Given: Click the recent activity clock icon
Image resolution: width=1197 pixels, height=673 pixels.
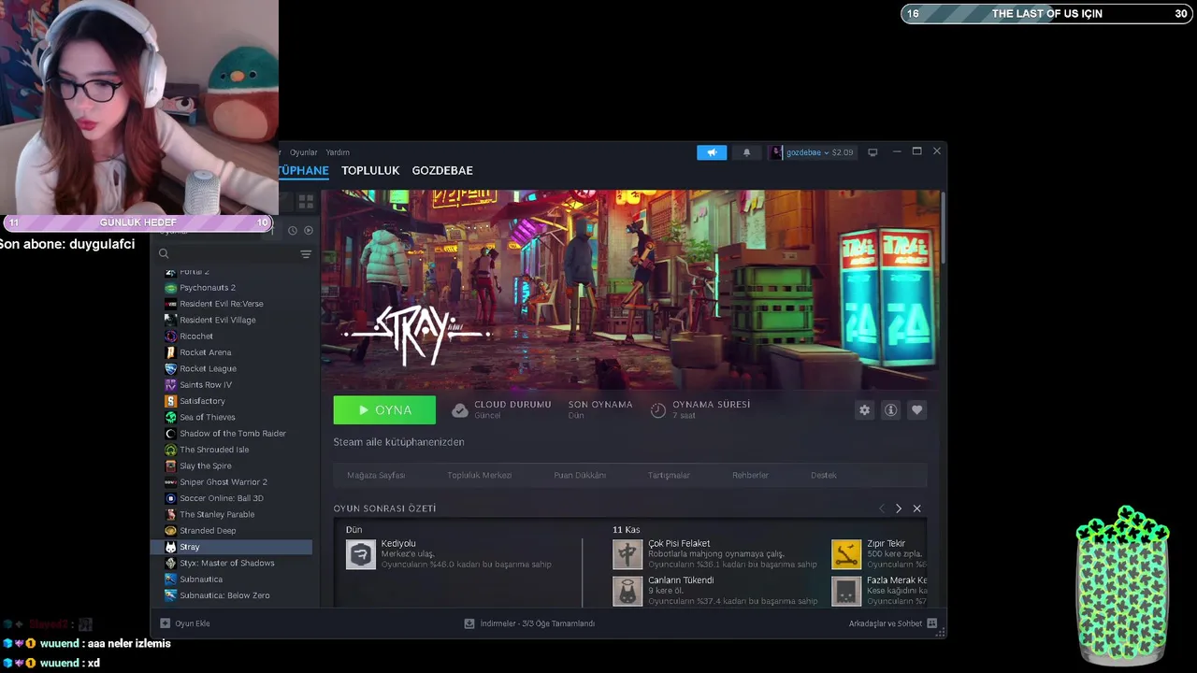Looking at the screenshot, I should [293, 230].
